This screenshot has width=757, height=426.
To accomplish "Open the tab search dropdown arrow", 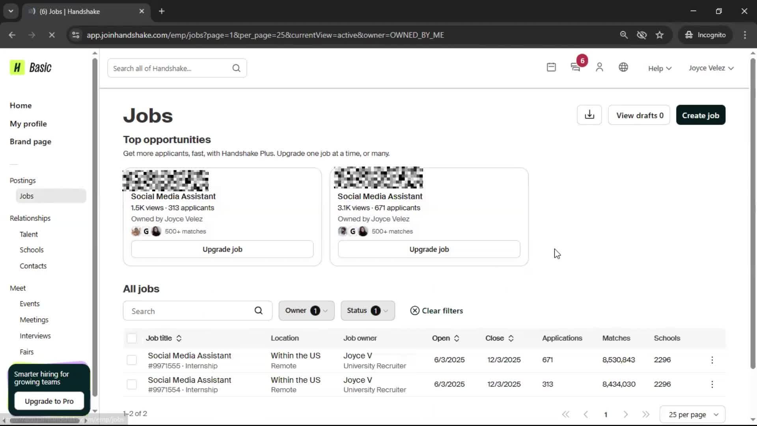I will pos(11,11).
